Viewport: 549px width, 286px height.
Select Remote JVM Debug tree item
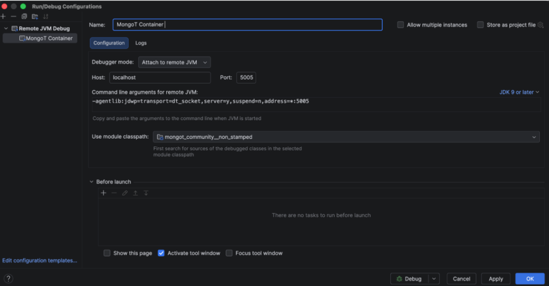[44, 28]
